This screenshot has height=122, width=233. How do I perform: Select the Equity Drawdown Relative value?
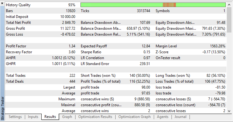point(213,34)
